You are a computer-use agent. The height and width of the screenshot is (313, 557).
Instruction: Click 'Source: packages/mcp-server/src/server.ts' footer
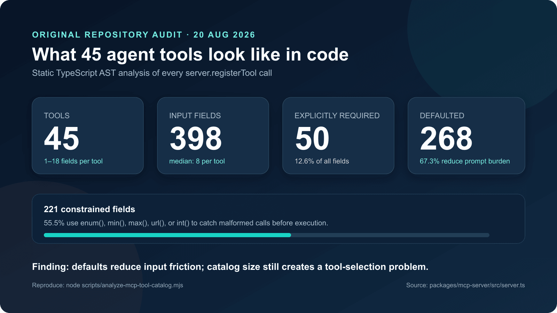(x=465, y=285)
